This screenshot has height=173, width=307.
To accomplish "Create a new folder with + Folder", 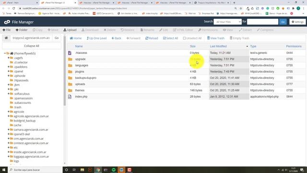I will tap(22, 30).
